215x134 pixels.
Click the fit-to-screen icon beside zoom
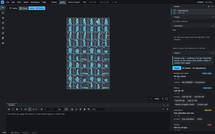(166, 99)
